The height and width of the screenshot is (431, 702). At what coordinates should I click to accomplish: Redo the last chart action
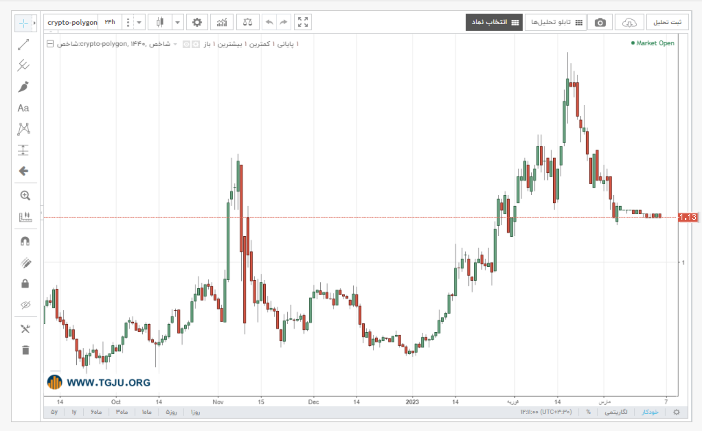click(283, 22)
